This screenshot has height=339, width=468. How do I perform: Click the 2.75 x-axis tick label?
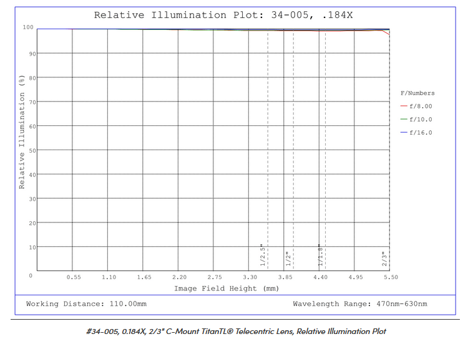215,277
